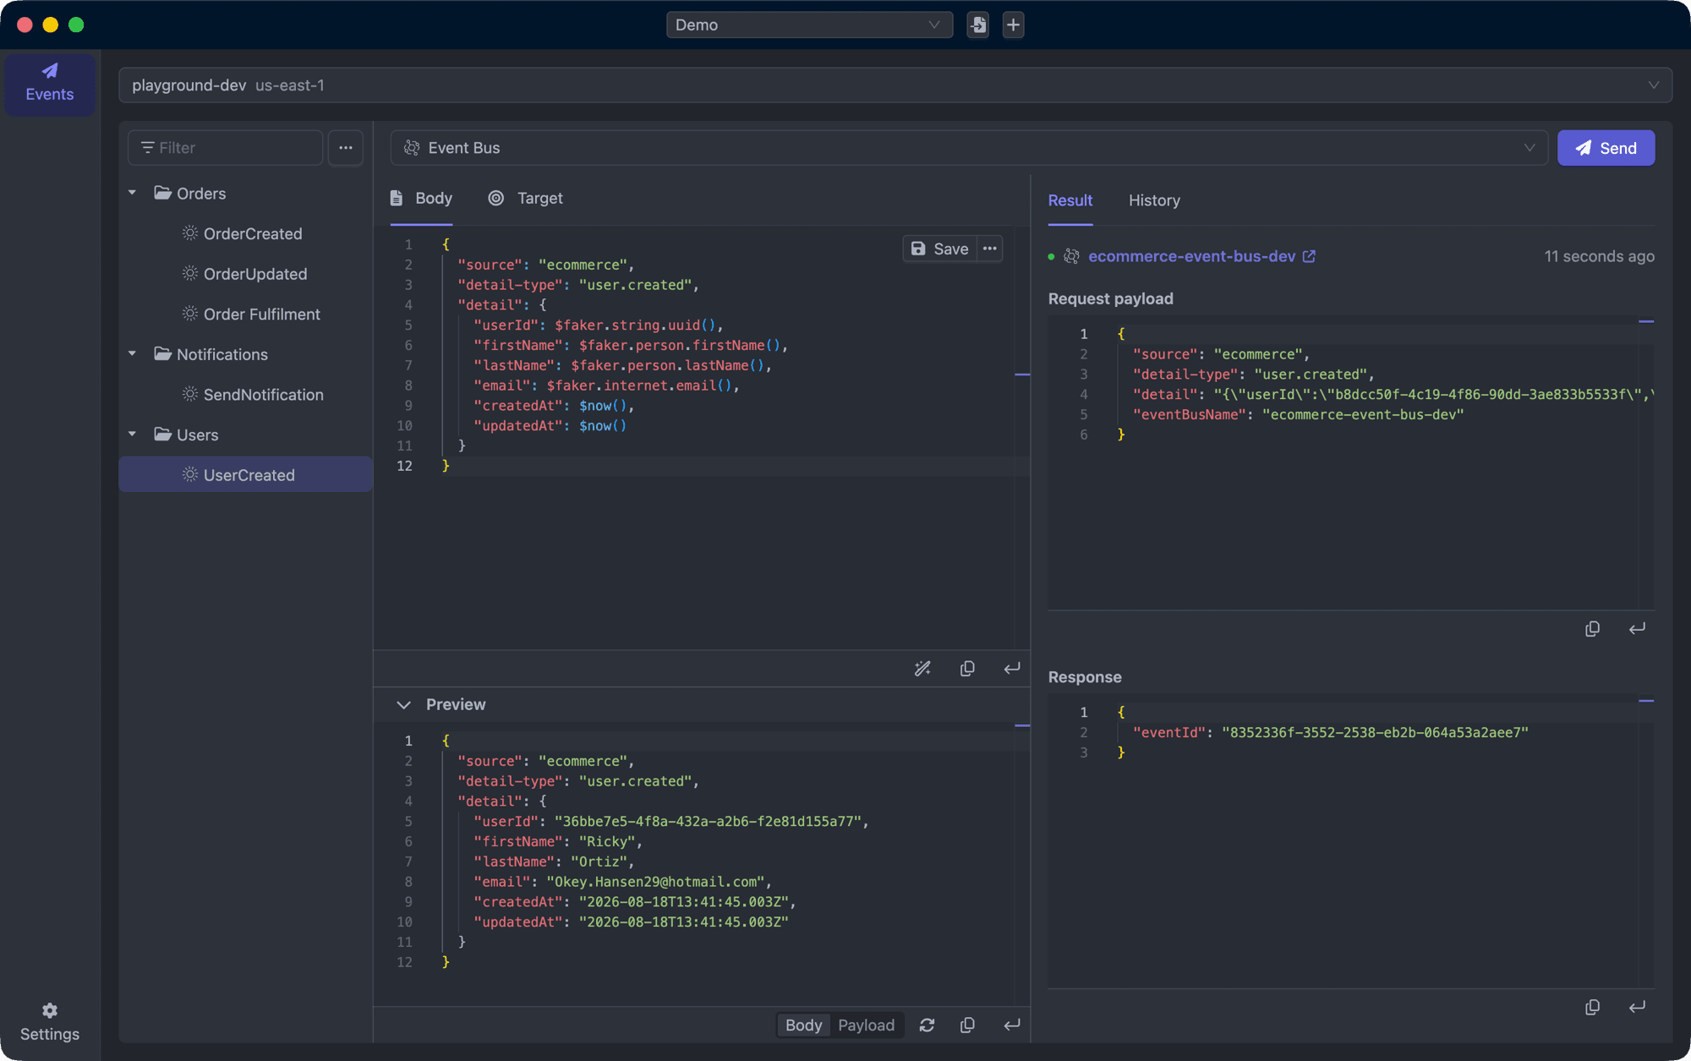Add a new workspace with the plus button
The height and width of the screenshot is (1061, 1691).
point(1013,25)
